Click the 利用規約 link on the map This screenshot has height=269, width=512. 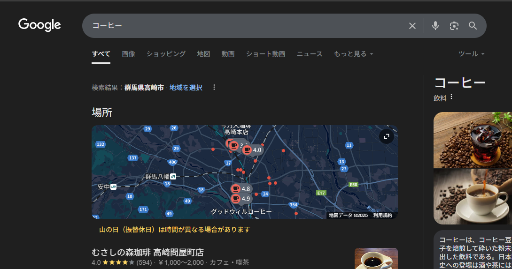tap(383, 215)
